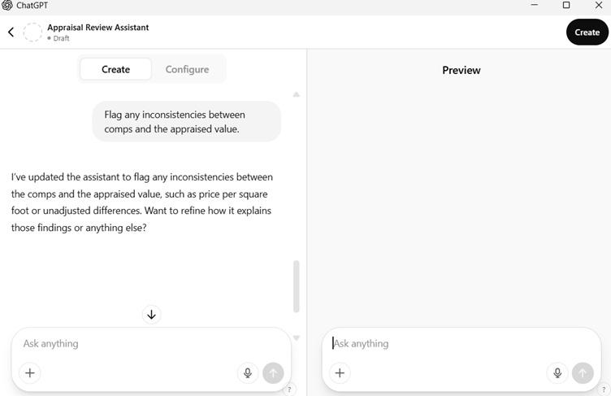Click the Appraisal Review Assistant title
Screen dimensions: 611x396
pos(97,27)
